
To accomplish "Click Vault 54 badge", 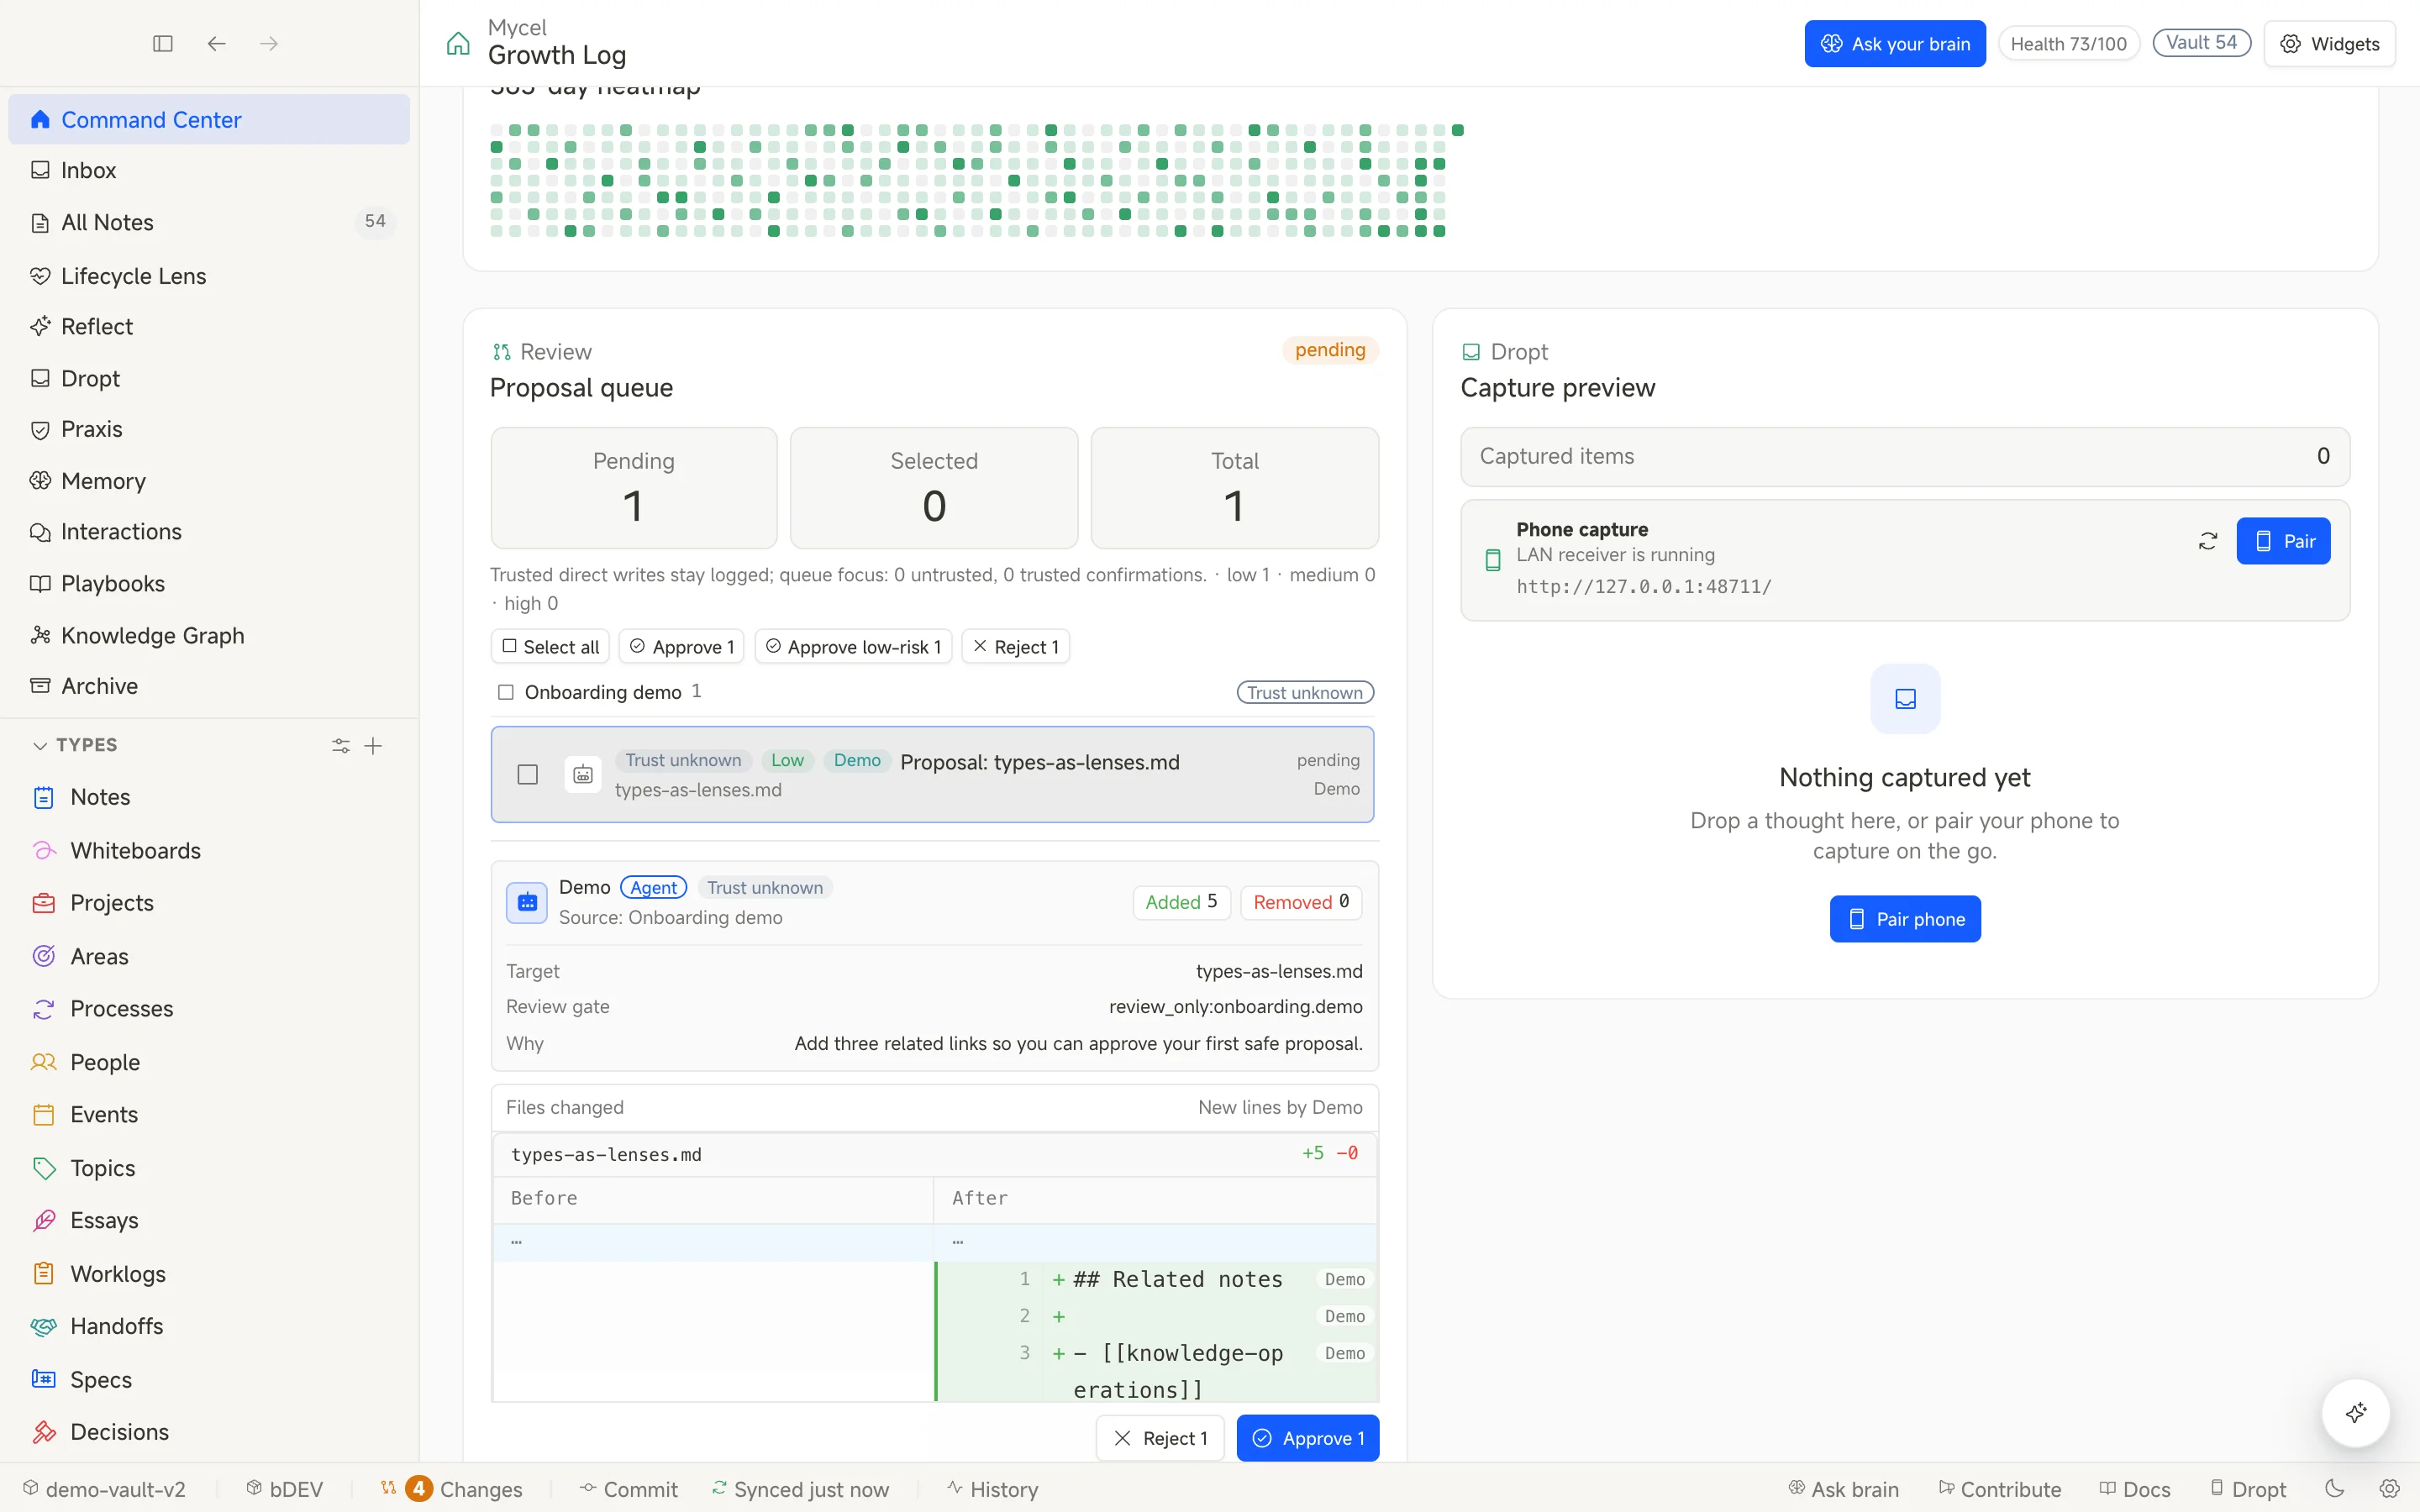I will tap(2201, 42).
